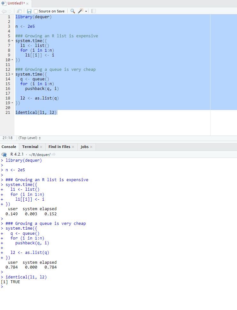Save the current document with floppy icon
237x310 pixels.
click(29, 11)
